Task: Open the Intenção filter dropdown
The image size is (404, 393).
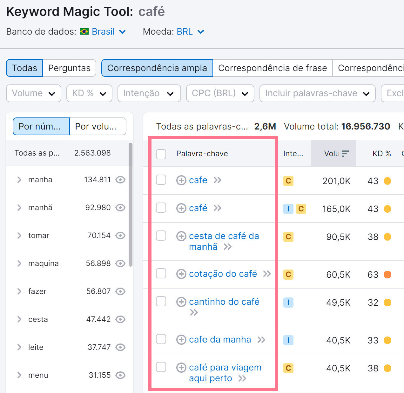Action: click(x=149, y=93)
